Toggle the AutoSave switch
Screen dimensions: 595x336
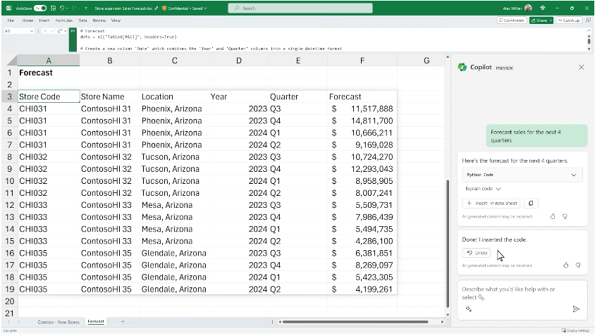tap(40, 8)
